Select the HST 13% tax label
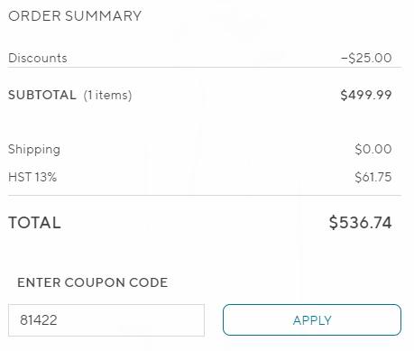This screenshot has width=414, height=351. coord(32,177)
